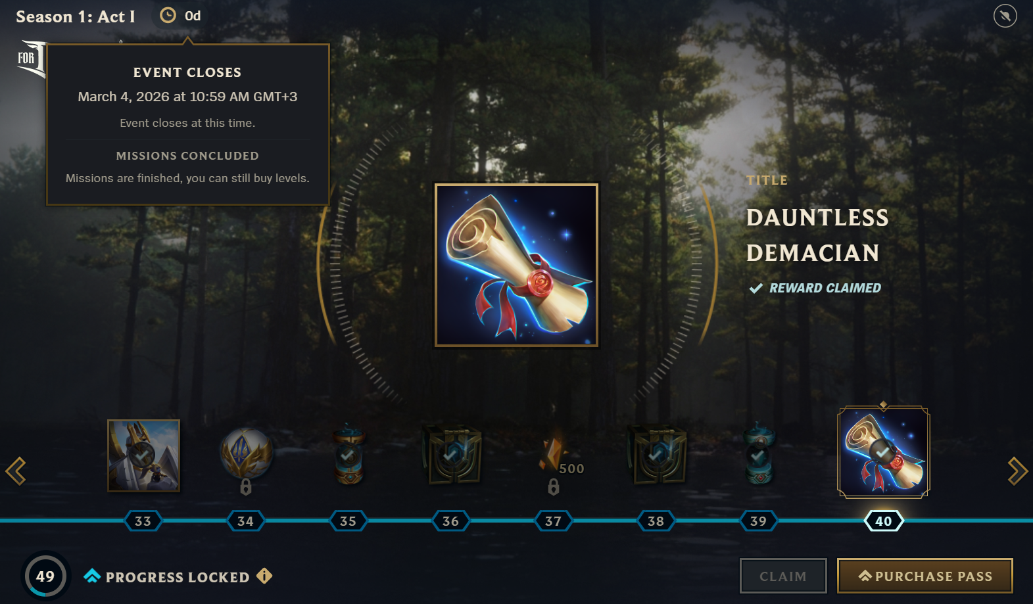
Task: Open the Progress Locked info icon
Action: click(264, 576)
